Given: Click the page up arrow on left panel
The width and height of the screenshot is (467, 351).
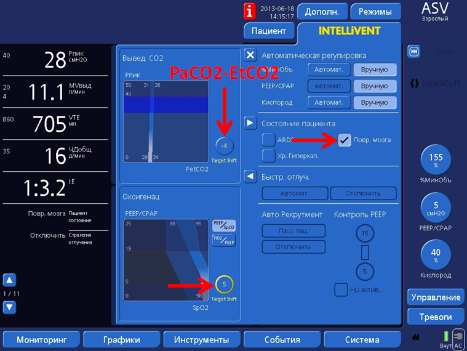Looking at the screenshot, I should [x=10, y=280].
